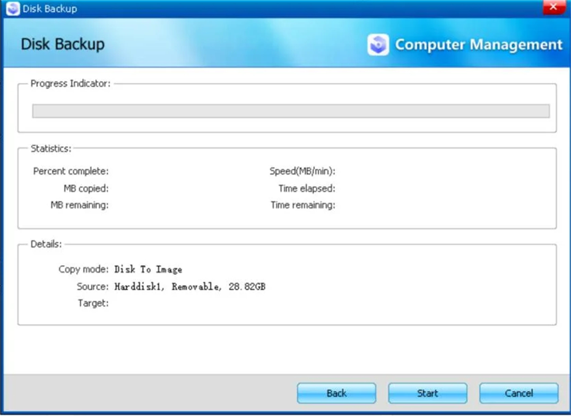Click the Time remaining label
Viewport: 571px width, 416px height.
click(x=303, y=205)
